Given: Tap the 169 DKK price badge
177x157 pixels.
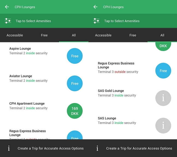Looking at the screenshot, I should [75, 111].
